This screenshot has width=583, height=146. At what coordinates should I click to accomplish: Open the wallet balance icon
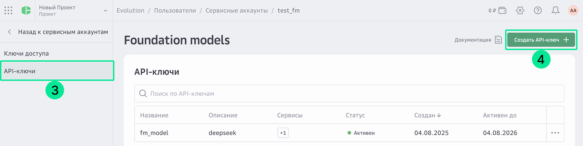pos(502,11)
